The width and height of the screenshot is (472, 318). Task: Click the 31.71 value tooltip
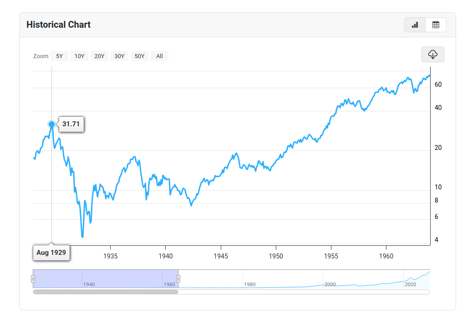pos(71,124)
